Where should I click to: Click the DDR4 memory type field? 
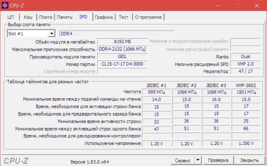(117, 34)
